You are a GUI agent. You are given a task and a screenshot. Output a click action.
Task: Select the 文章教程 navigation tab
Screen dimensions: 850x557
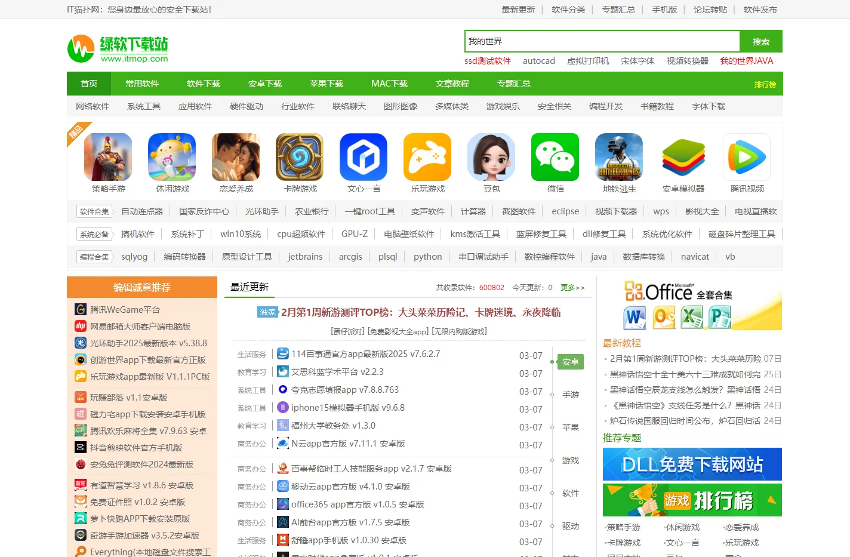pyautogui.click(x=452, y=84)
